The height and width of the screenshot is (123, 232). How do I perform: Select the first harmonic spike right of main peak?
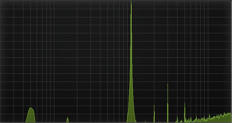[154, 113]
